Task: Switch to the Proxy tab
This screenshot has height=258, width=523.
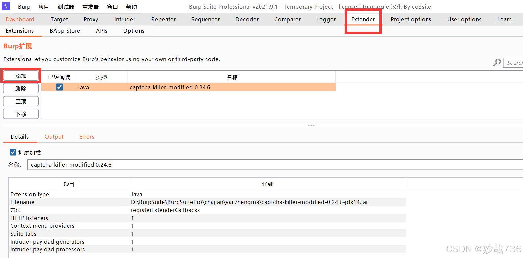Action: (91, 19)
